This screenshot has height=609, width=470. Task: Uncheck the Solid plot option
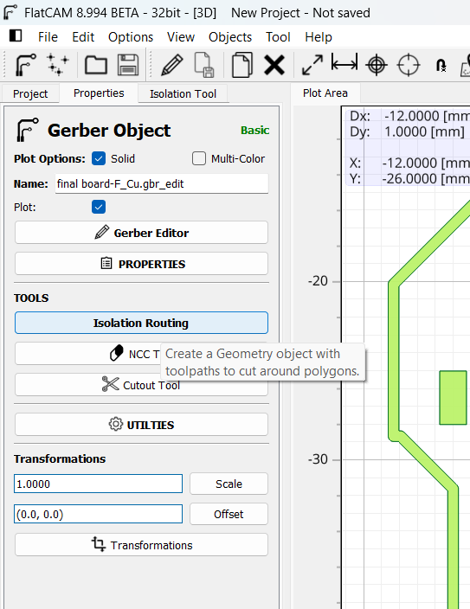[x=99, y=158]
